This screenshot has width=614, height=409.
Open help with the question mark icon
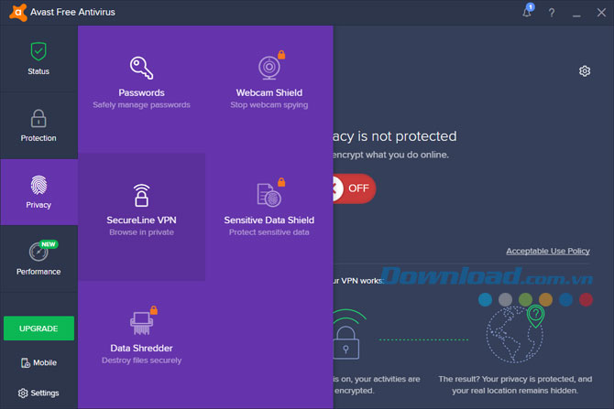(x=552, y=13)
